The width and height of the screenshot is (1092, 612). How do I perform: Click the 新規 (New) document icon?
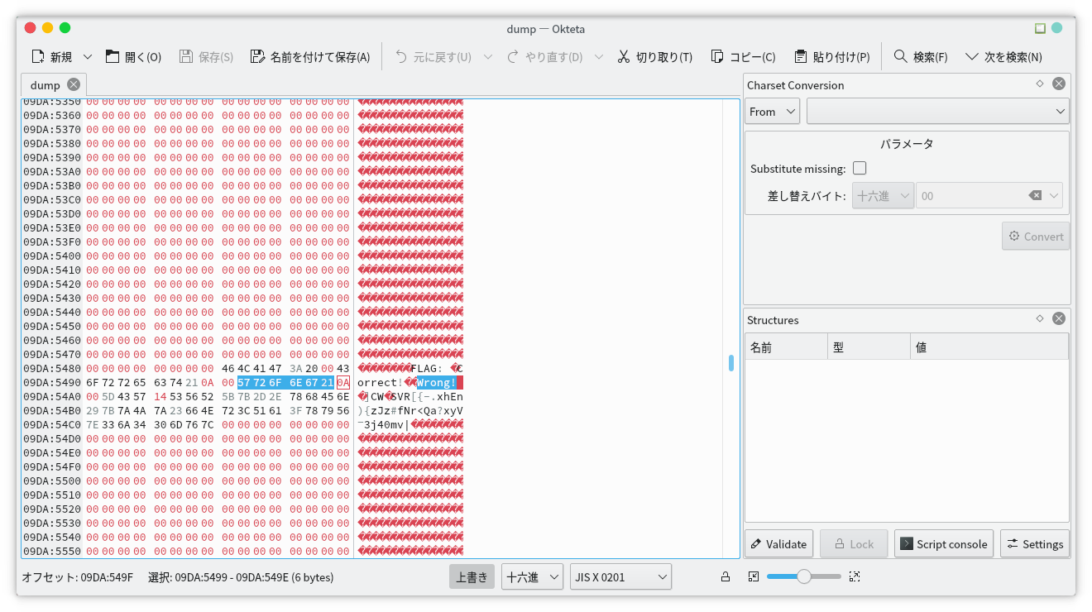[37, 57]
